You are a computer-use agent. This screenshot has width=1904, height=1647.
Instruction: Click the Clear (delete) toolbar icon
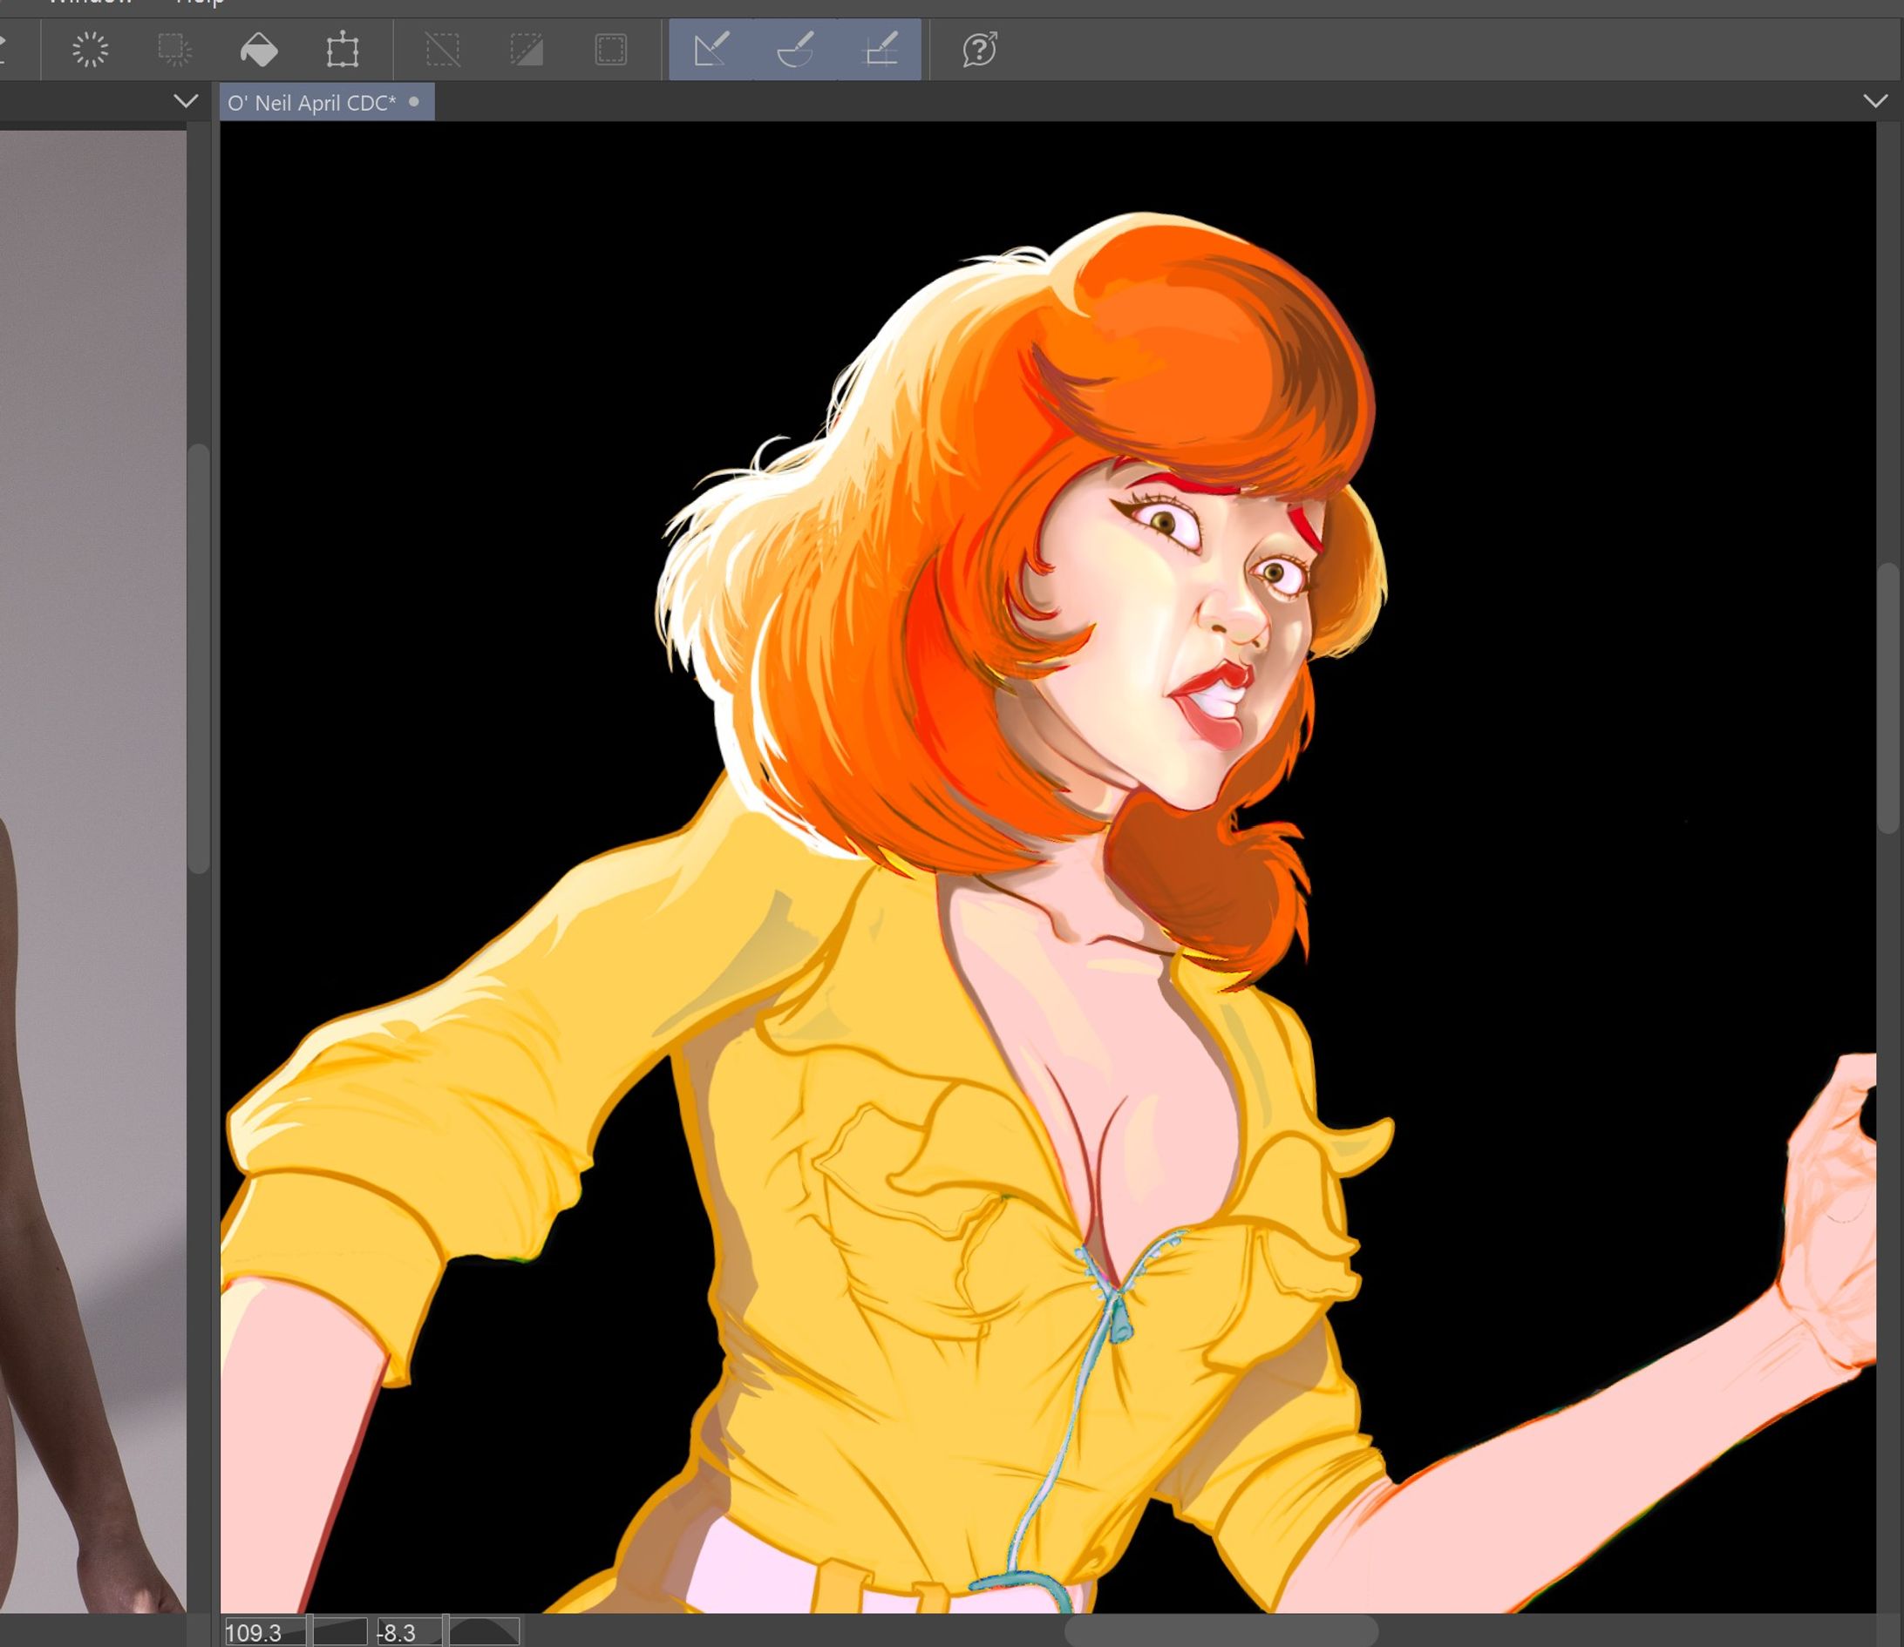(x=90, y=50)
